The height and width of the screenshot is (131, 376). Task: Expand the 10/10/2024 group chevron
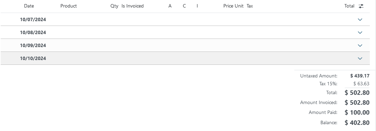pos(360,58)
